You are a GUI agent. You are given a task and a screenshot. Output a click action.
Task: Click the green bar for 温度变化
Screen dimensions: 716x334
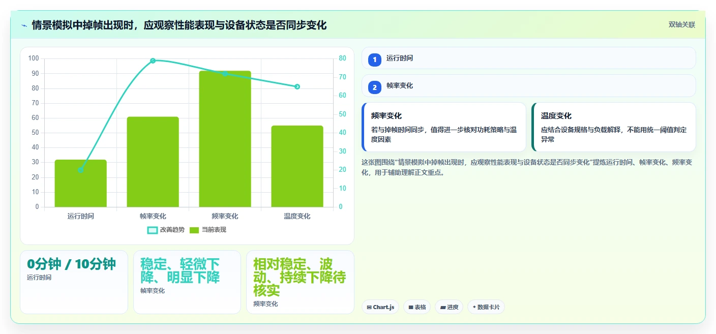297,166
